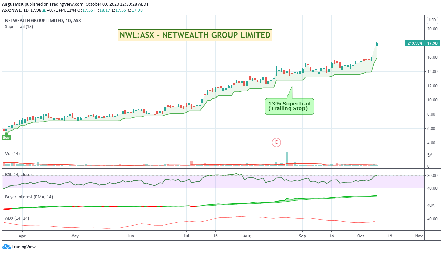The width and height of the screenshot is (443, 253).
Task: Click the NETWEALTH GROUP LIMITED, 1D, ASX legend
Action: click(43, 20)
